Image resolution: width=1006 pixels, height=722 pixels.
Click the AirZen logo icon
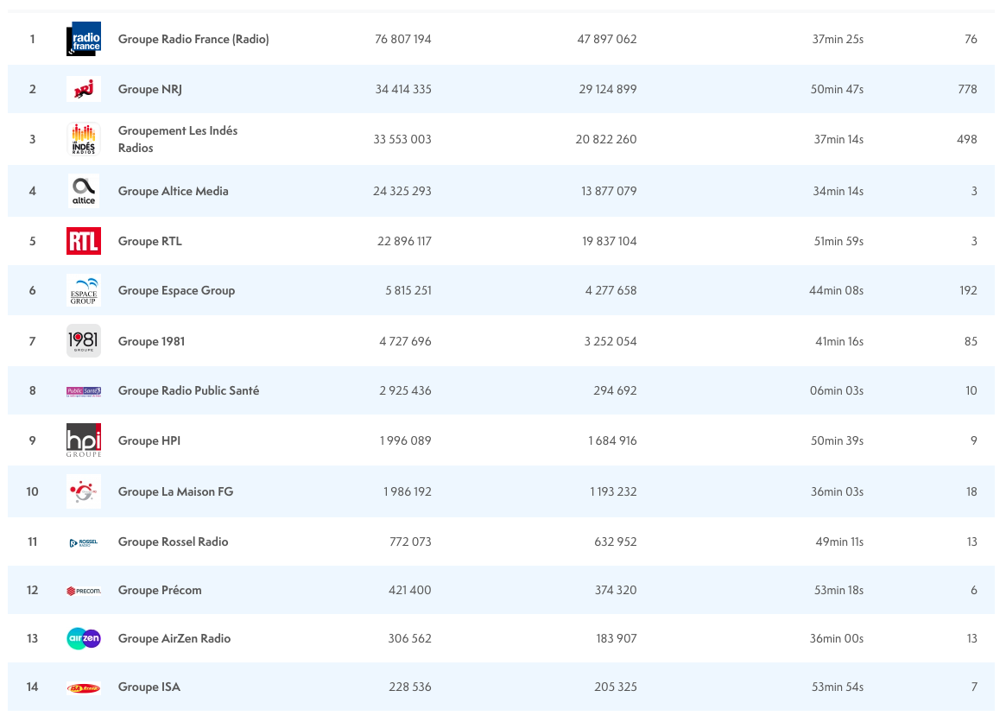click(x=84, y=638)
